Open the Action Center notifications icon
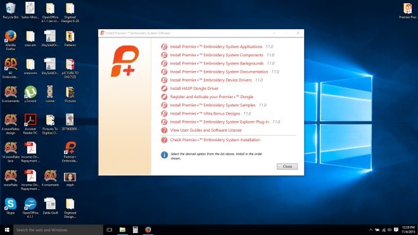Image resolution: width=418 pixels, height=235 pixels. click(396, 230)
